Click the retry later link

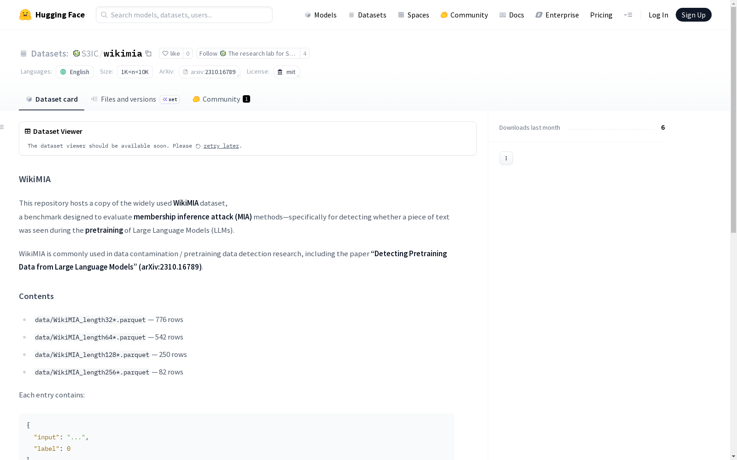(x=221, y=146)
